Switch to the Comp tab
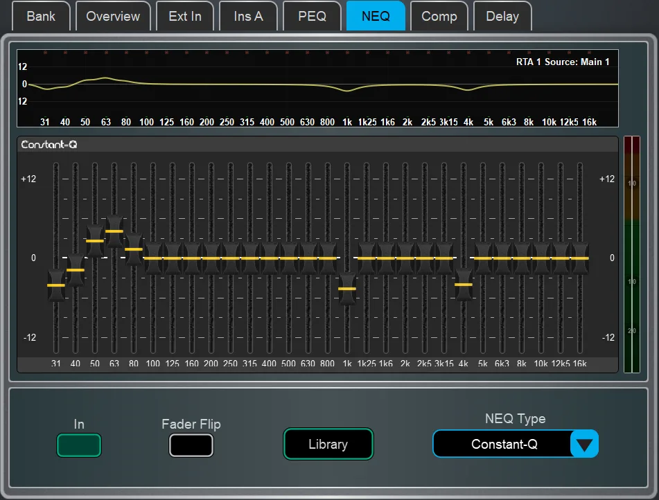 439,16
